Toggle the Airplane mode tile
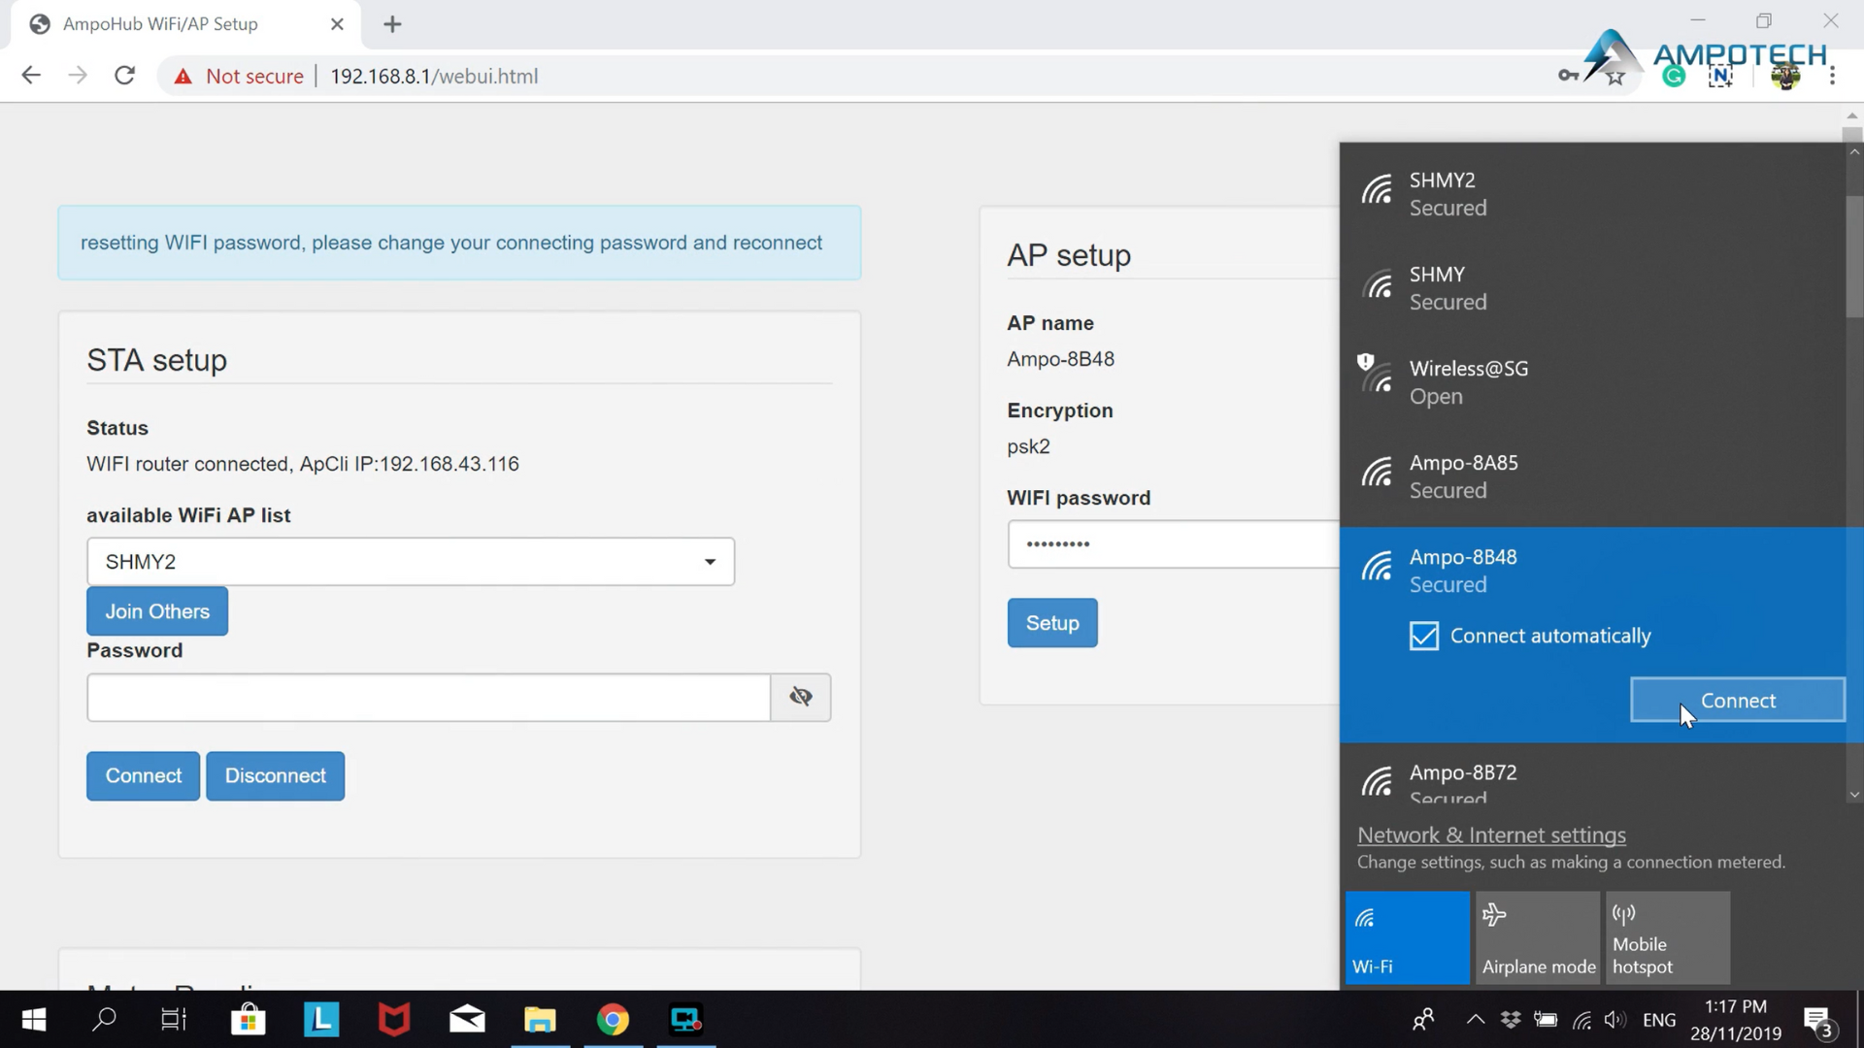Screen dimensions: 1864x1048 tap(1538, 938)
